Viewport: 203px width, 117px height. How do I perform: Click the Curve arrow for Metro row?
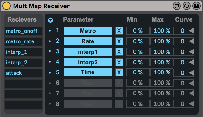[191, 31]
